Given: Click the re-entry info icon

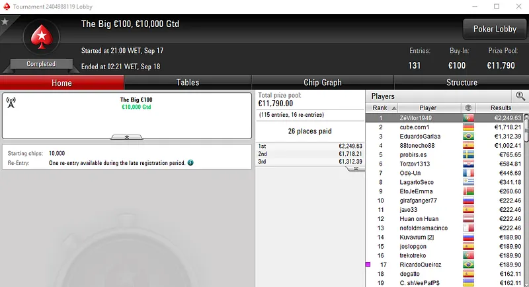Looking at the screenshot, I should [190, 163].
